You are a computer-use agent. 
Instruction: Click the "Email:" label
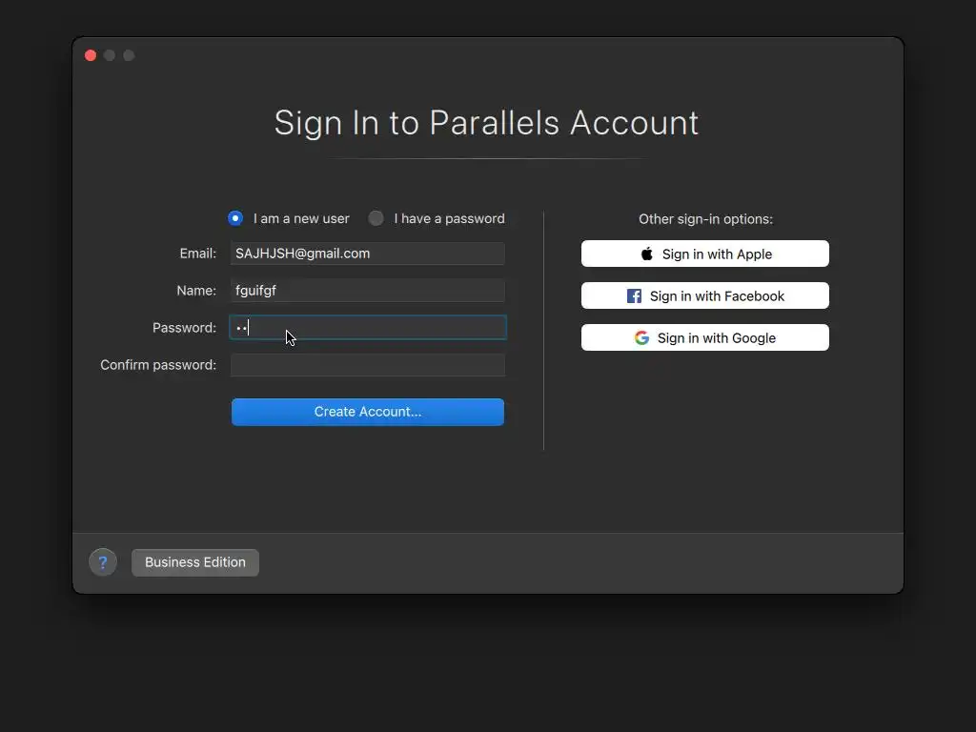coord(198,254)
